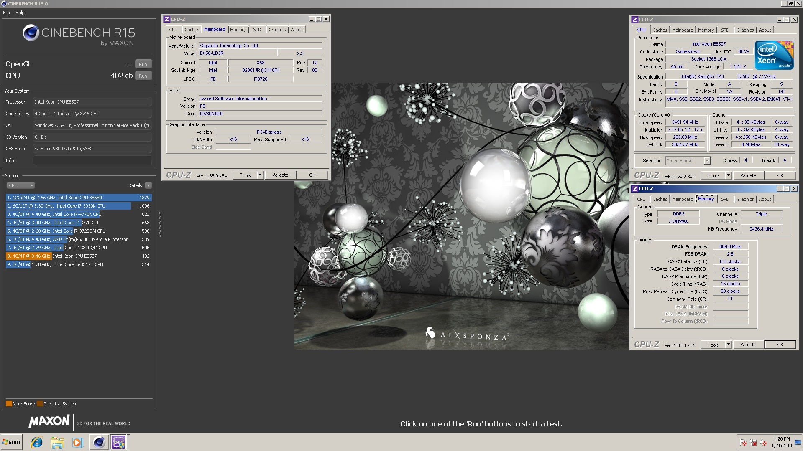Switch to Caches tab in Mainboard CPU-Z window
Viewport: 803px width, 451px height.
tap(192, 30)
